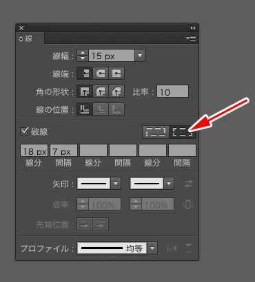Select preserve exact dash lengths icon
Screen dimensions: 255x282
(156, 132)
